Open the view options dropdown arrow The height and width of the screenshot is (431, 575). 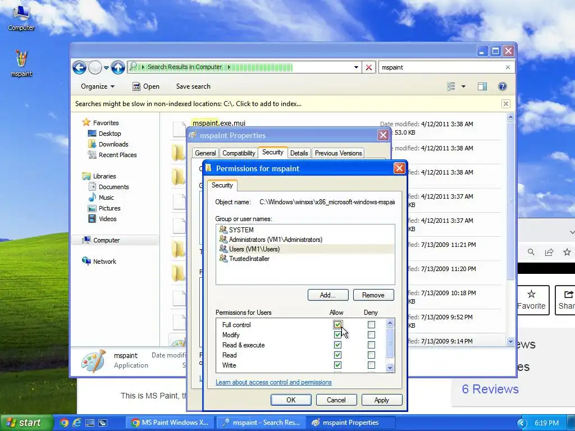[x=463, y=86]
